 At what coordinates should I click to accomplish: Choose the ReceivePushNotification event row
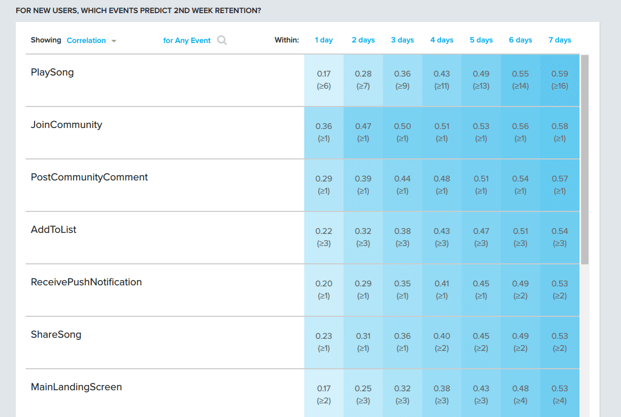(86, 282)
